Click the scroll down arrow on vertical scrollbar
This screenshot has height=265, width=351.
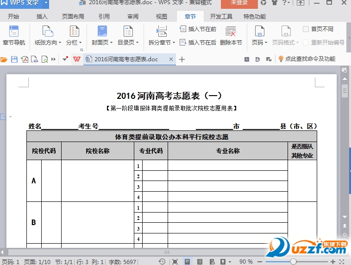pyautogui.click(x=345, y=217)
